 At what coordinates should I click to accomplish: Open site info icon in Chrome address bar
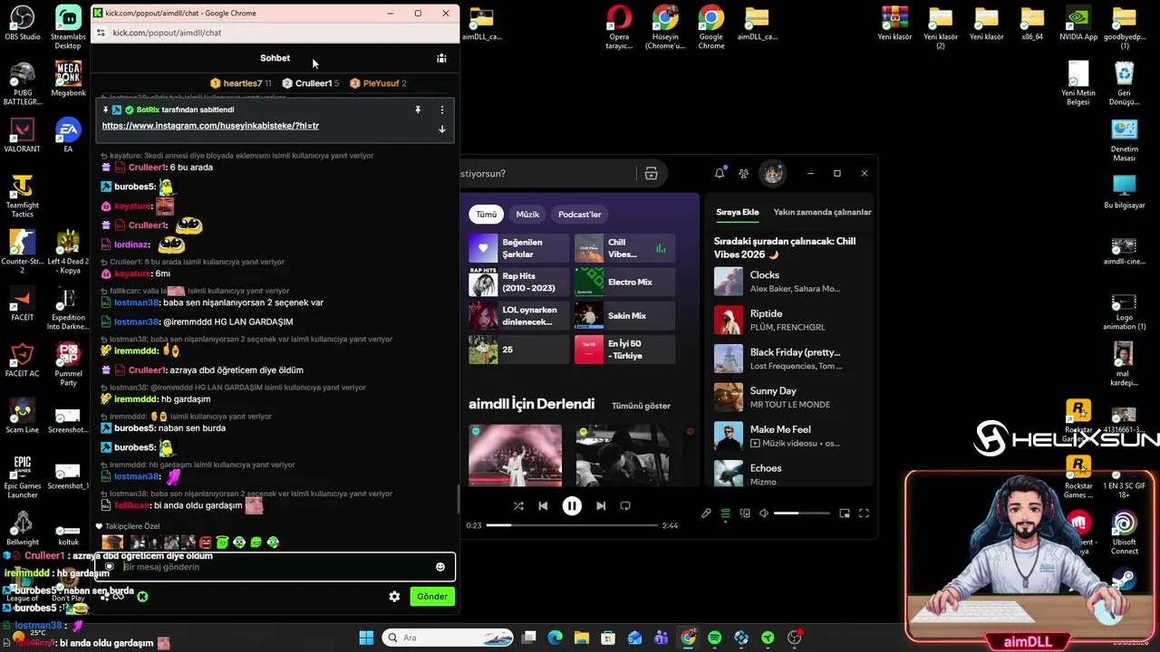click(x=101, y=33)
